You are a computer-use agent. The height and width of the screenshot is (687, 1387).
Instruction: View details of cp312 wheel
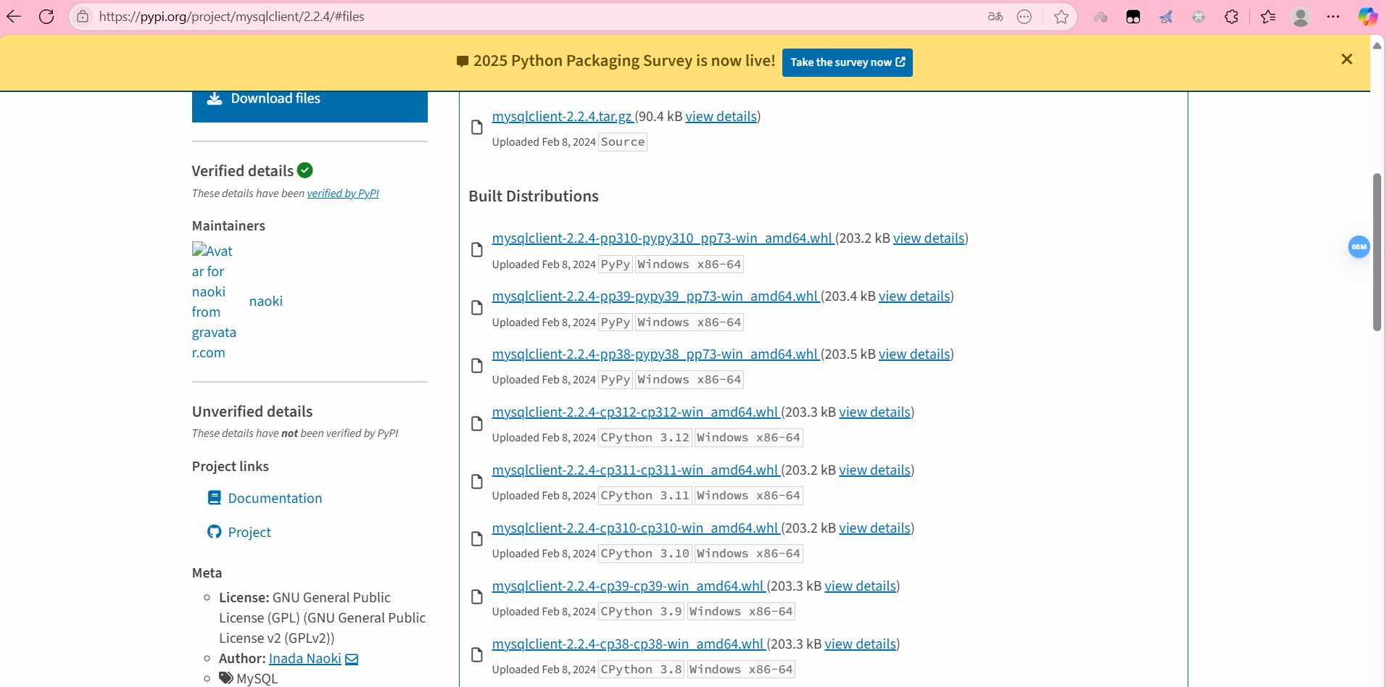click(x=874, y=412)
